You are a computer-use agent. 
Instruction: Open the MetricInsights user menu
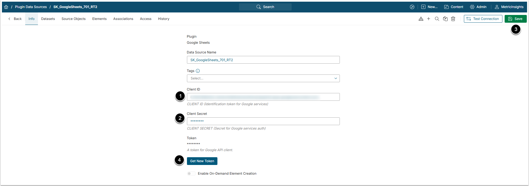pyautogui.click(x=509, y=7)
